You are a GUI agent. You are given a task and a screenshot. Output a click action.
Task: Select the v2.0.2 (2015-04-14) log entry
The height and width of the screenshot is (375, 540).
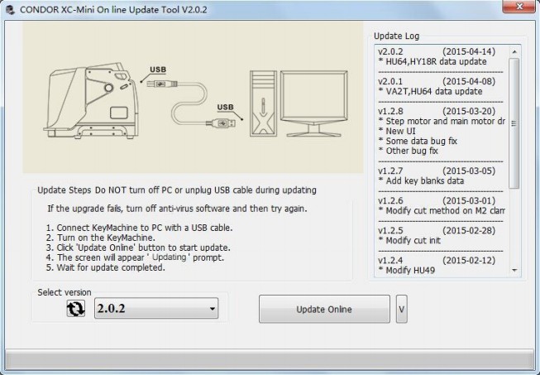(437, 51)
